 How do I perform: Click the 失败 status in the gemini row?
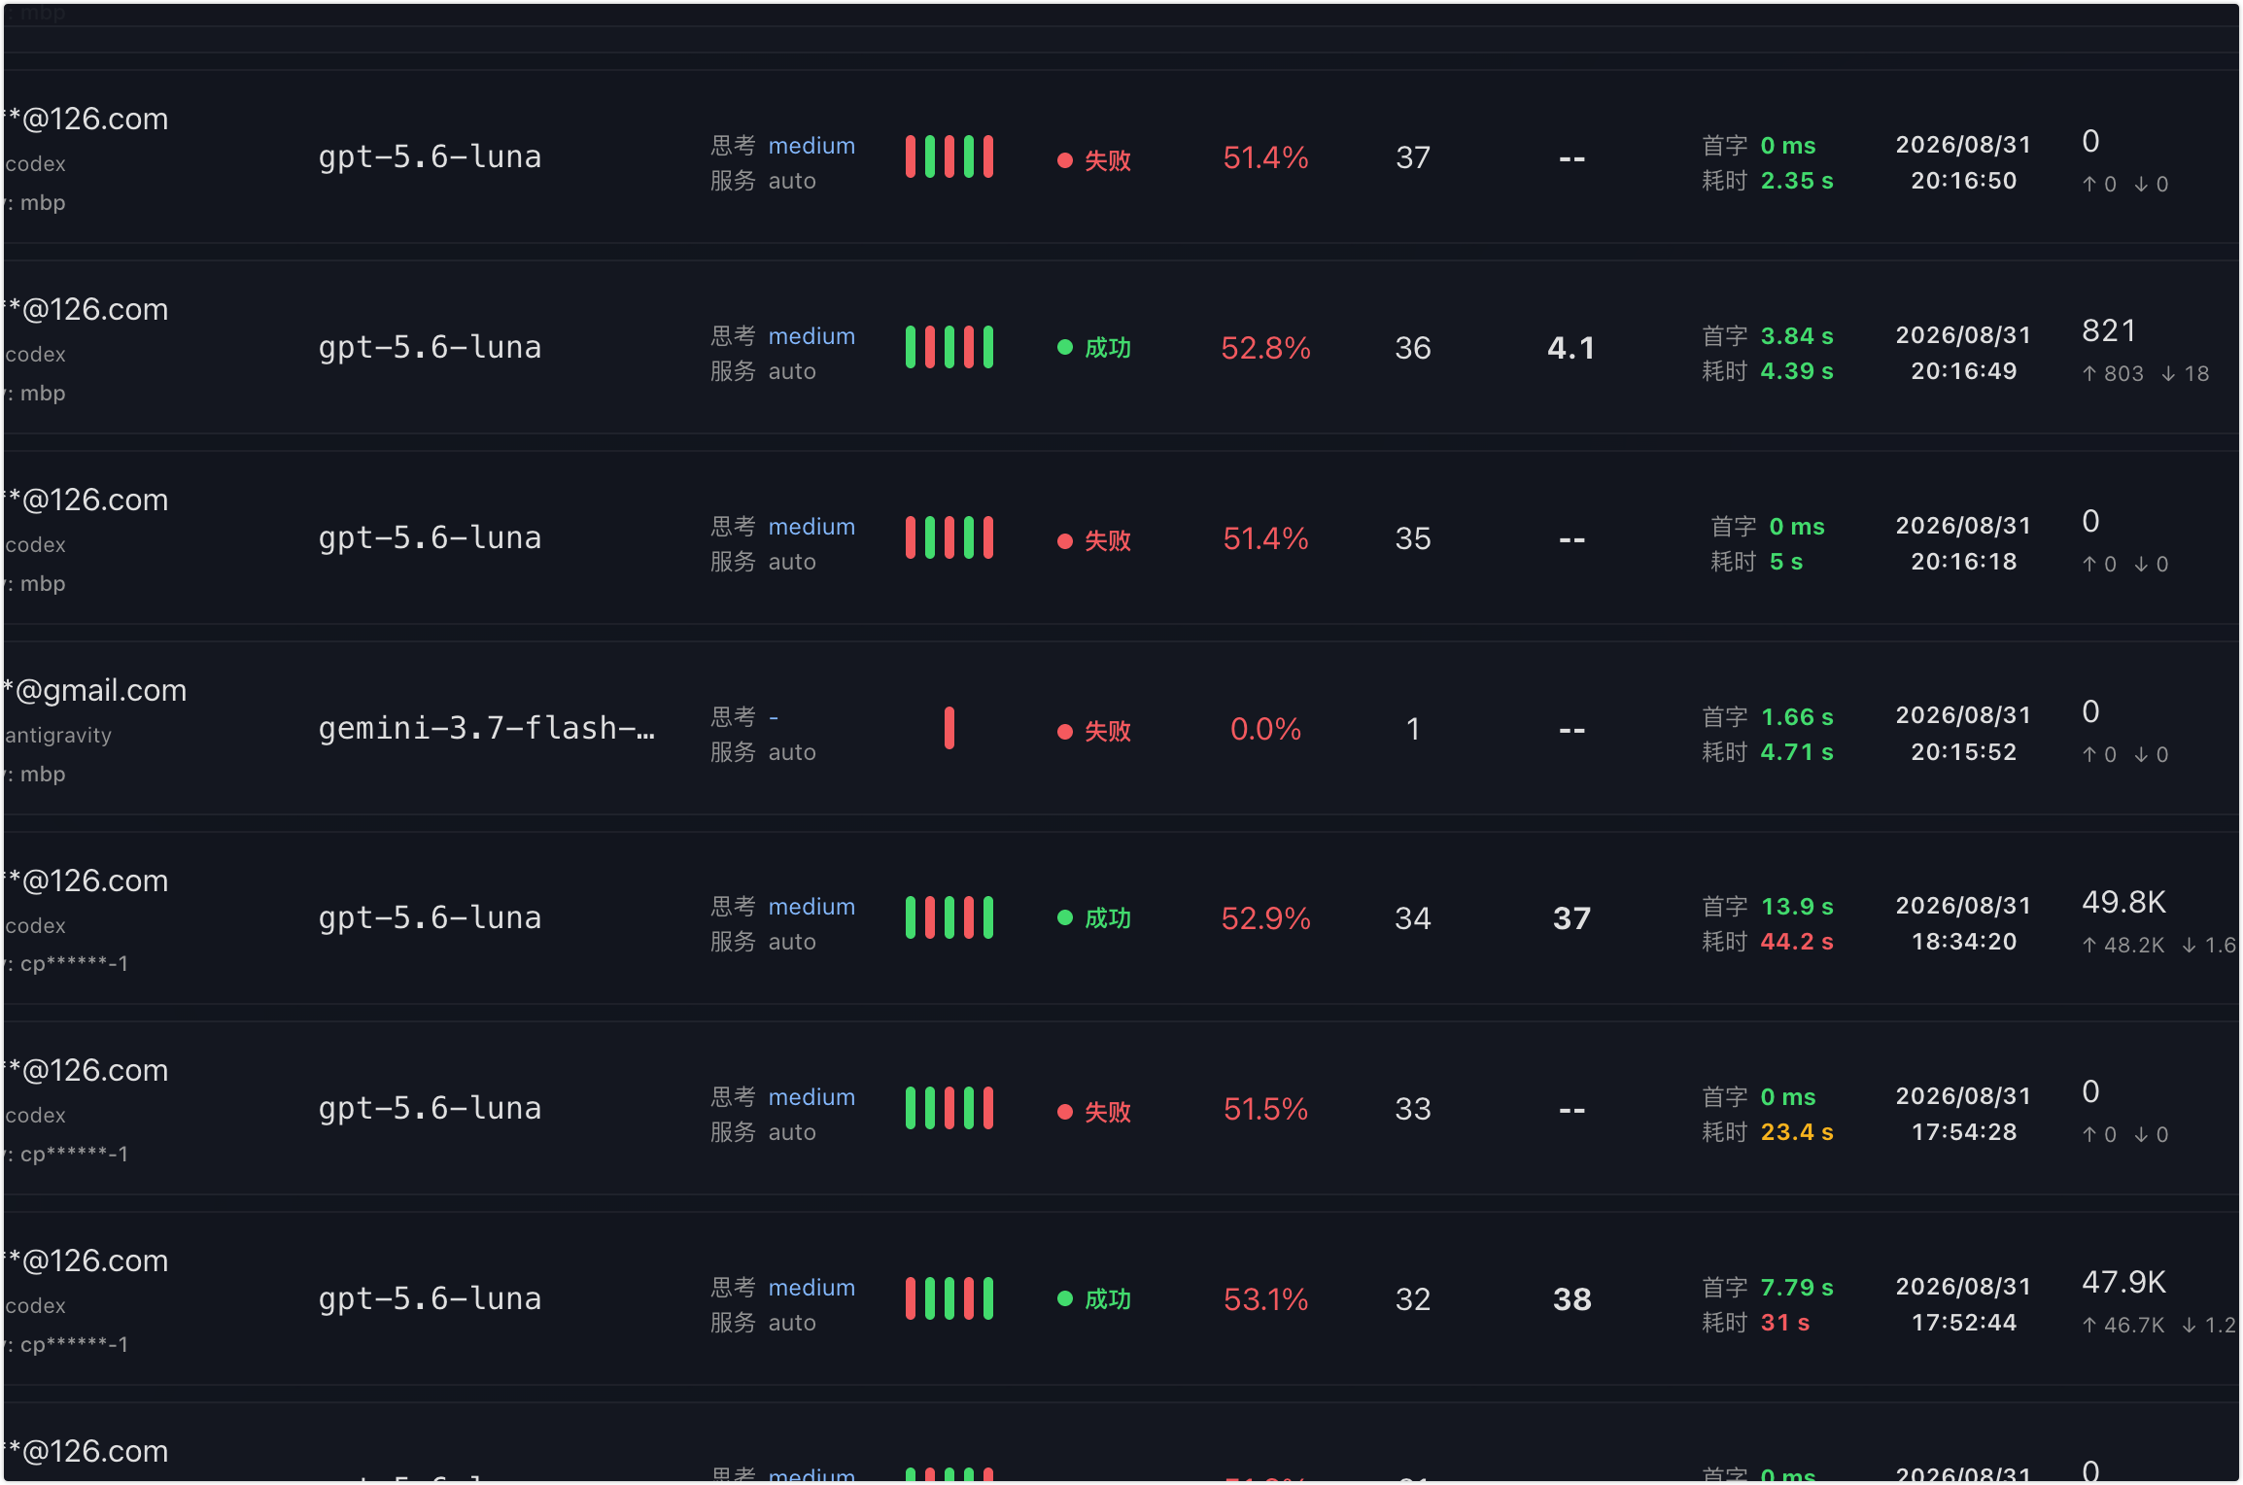[1108, 731]
